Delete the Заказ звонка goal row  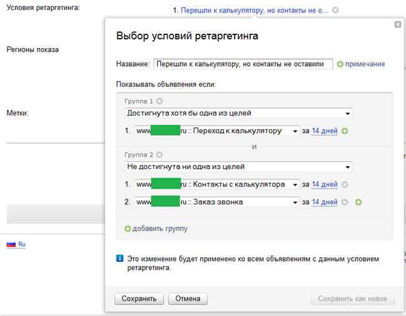345,202
